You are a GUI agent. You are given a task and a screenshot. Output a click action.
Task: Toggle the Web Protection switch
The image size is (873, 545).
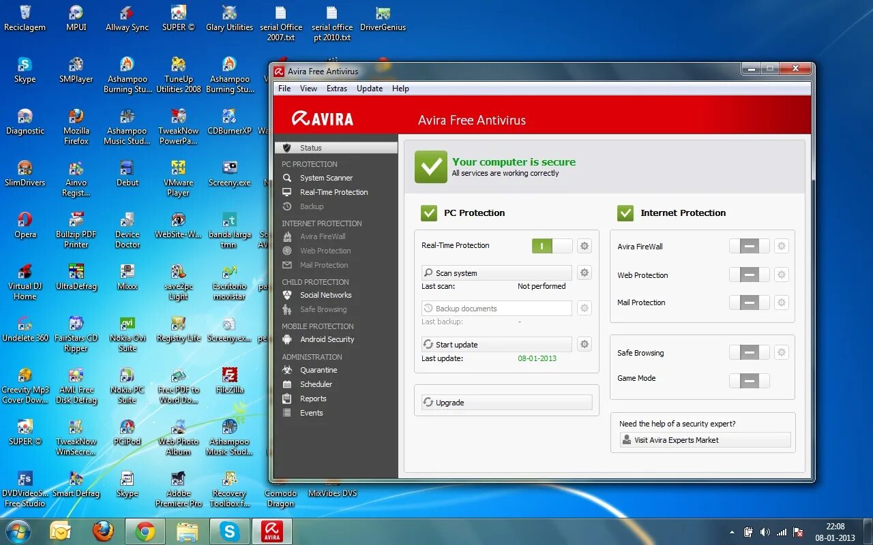[x=749, y=275]
